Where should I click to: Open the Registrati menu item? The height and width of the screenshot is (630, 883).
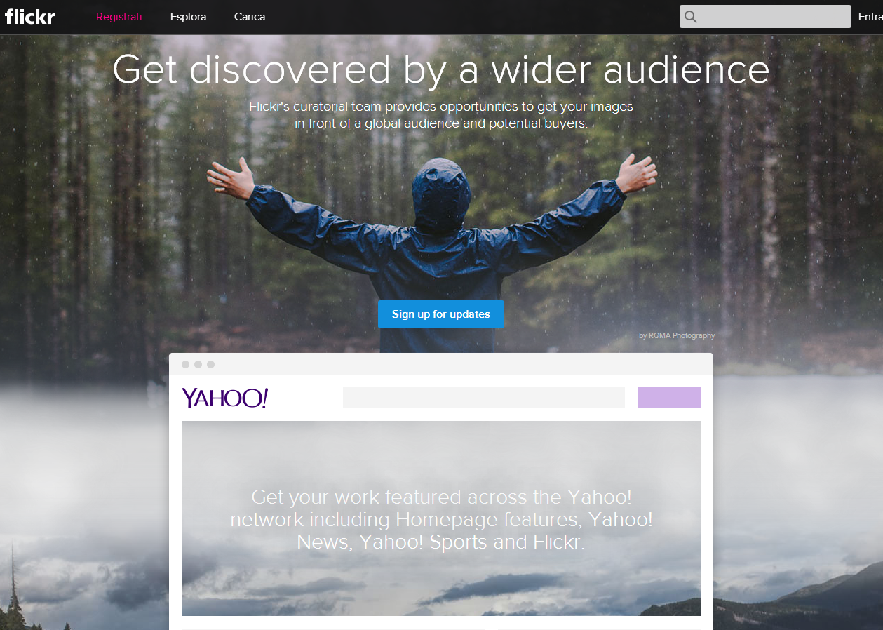click(119, 17)
